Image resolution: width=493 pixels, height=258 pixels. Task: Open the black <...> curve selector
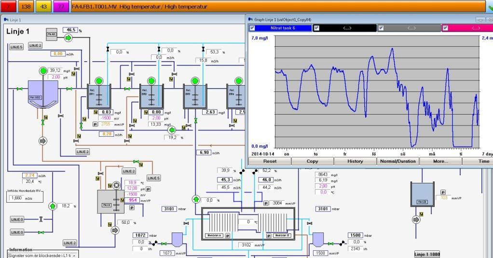[347, 28]
